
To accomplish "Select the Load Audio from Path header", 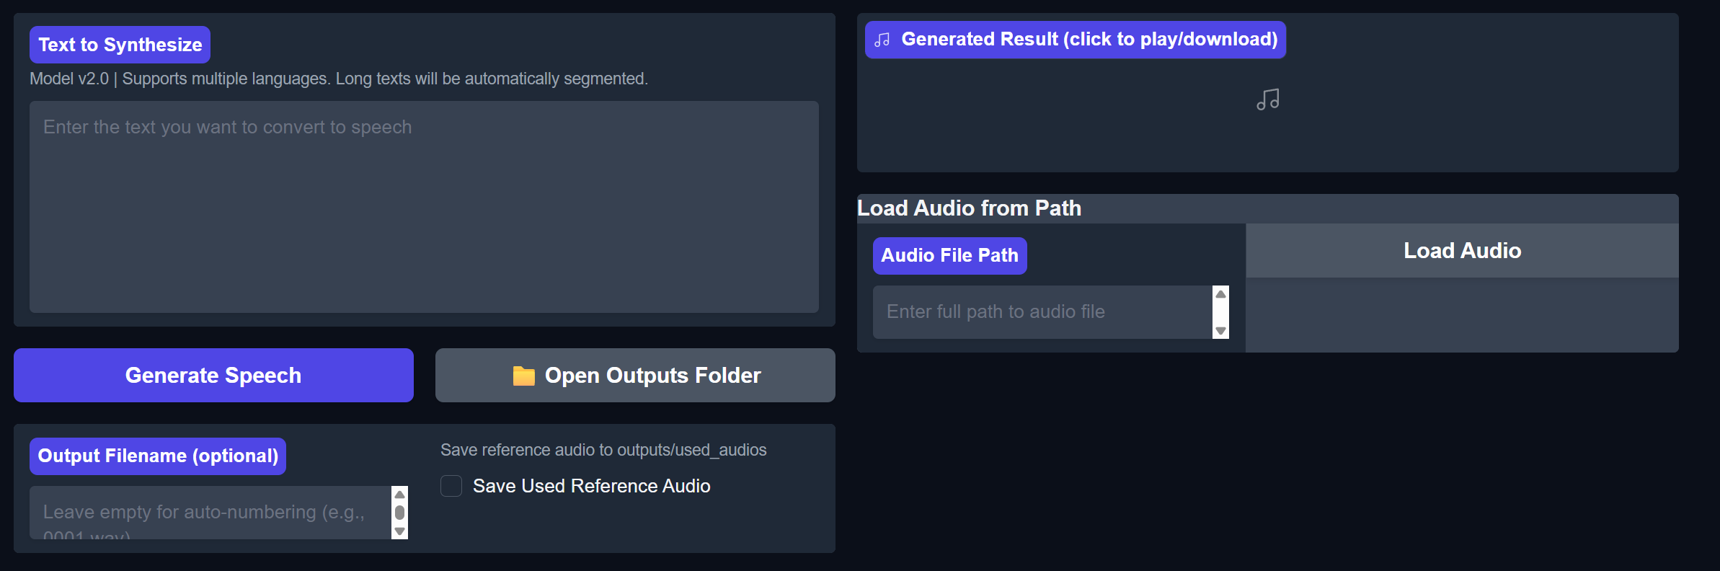I will pos(969,208).
